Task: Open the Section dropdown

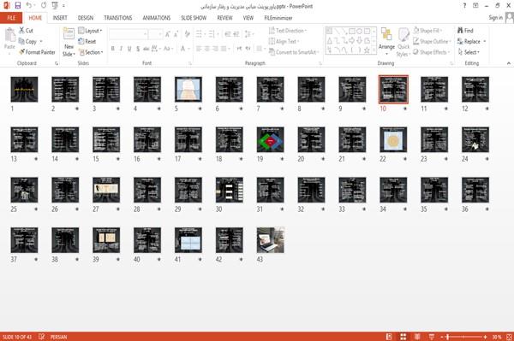Action: coord(91,52)
